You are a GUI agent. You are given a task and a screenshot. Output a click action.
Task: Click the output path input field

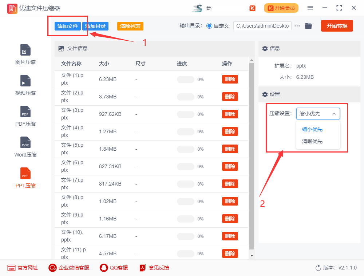(262, 26)
